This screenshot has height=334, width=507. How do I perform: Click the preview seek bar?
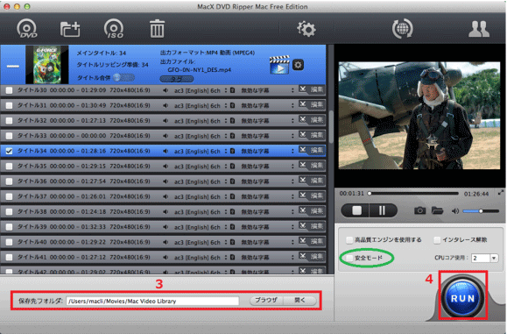tap(413, 194)
